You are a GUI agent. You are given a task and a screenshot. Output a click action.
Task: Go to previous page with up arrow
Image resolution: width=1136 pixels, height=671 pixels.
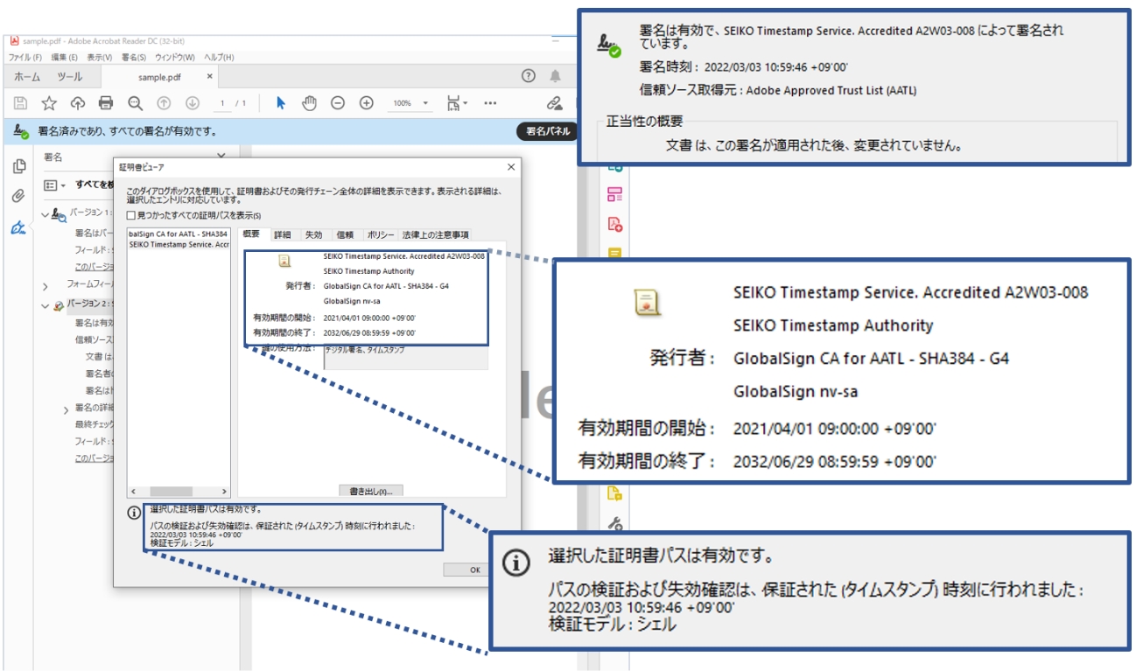[x=164, y=103]
